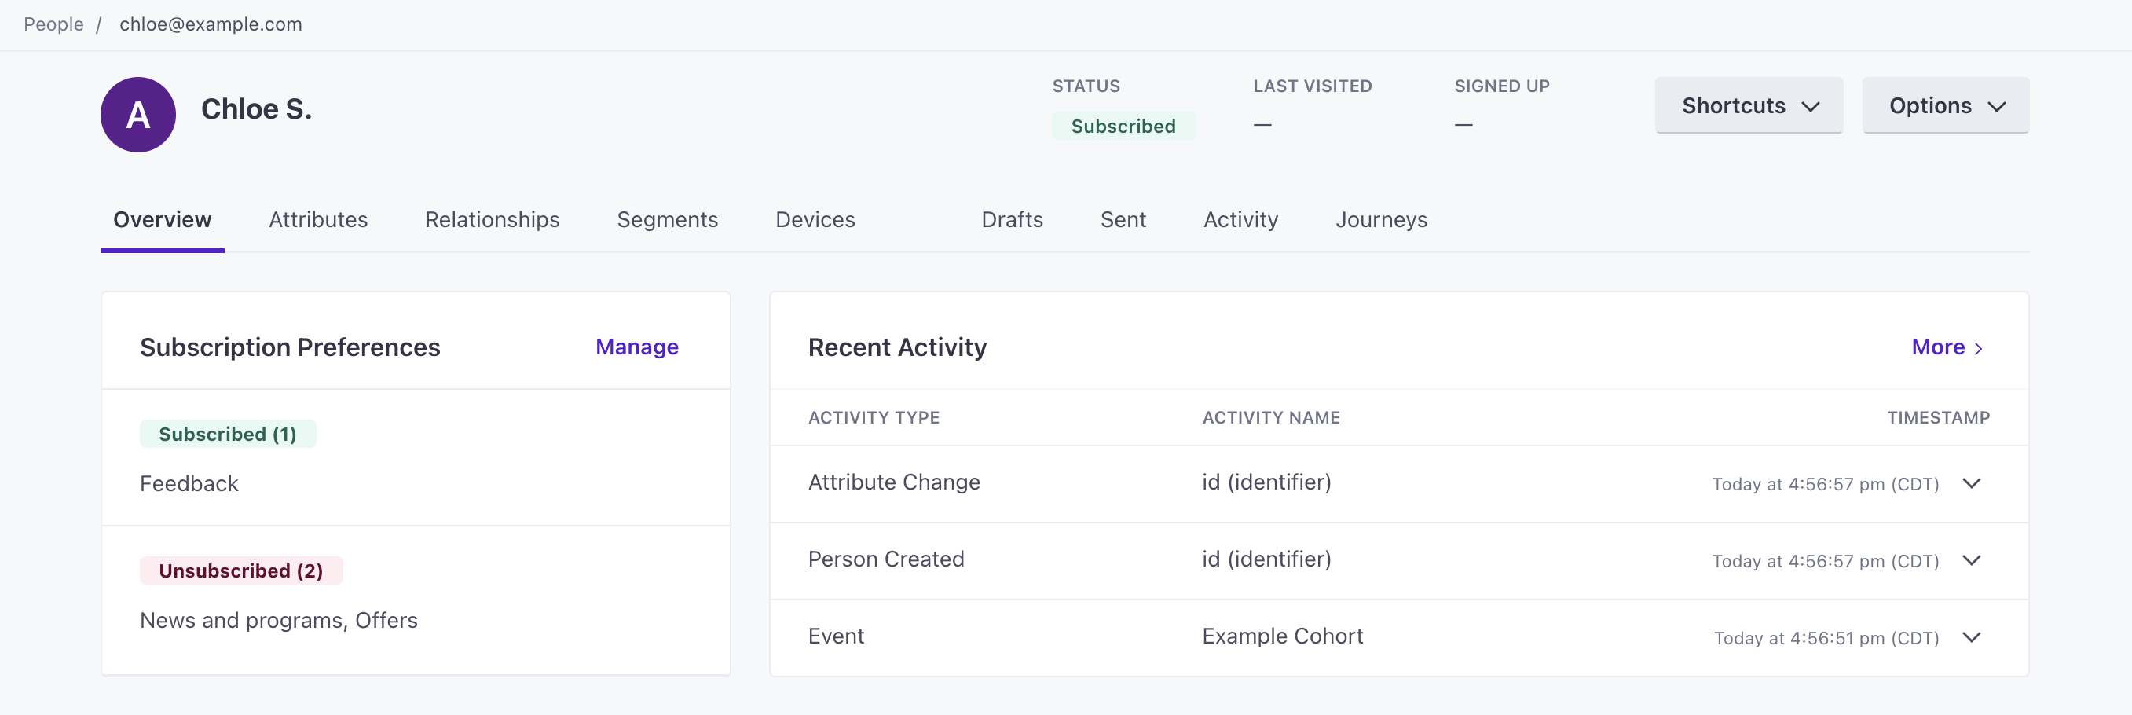This screenshot has height=715, width=2132.
Task: Click the 4:56:51 pm timestamp
Action: [1826, 638]
